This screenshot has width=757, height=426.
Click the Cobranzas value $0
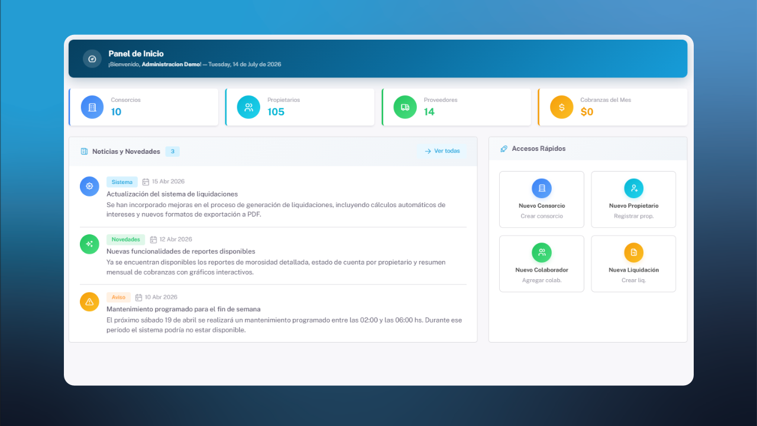pyautogui.click(x=587, y=112)
